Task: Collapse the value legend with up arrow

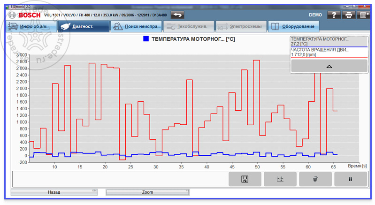Action: pyautogui.click(x=329, y=66)
